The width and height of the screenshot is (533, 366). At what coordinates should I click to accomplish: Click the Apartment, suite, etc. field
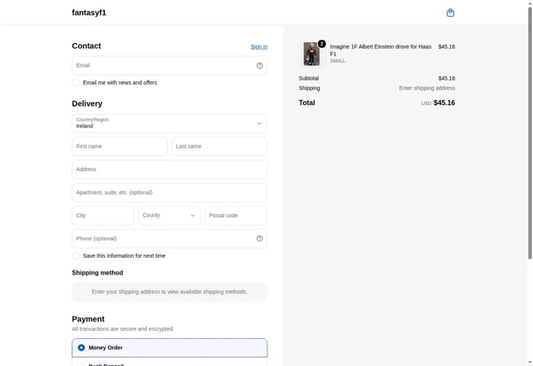(169, 193)
